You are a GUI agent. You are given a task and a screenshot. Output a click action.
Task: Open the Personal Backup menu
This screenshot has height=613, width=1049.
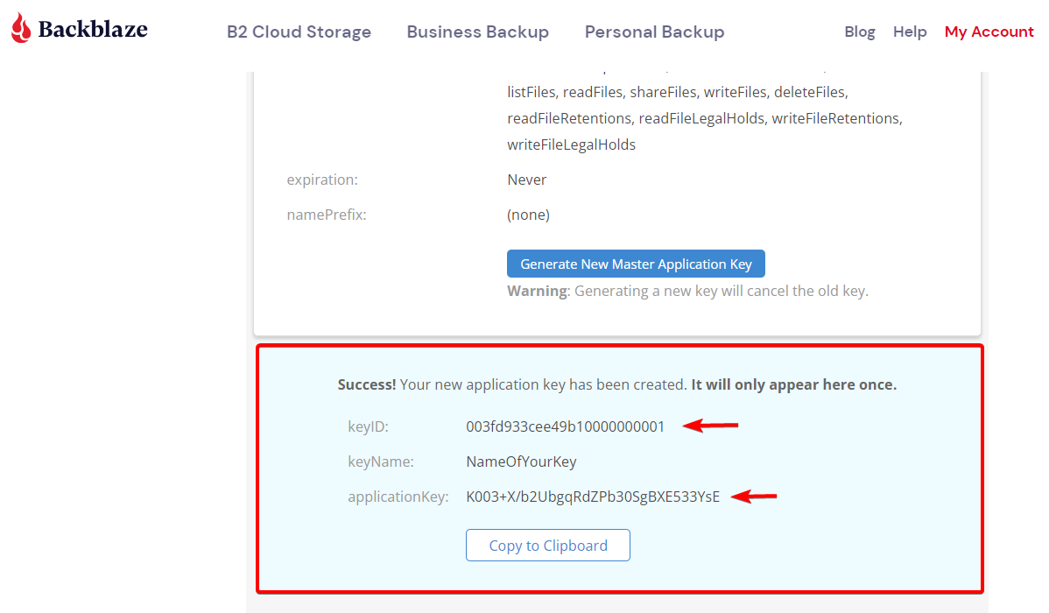click(654, 32)
